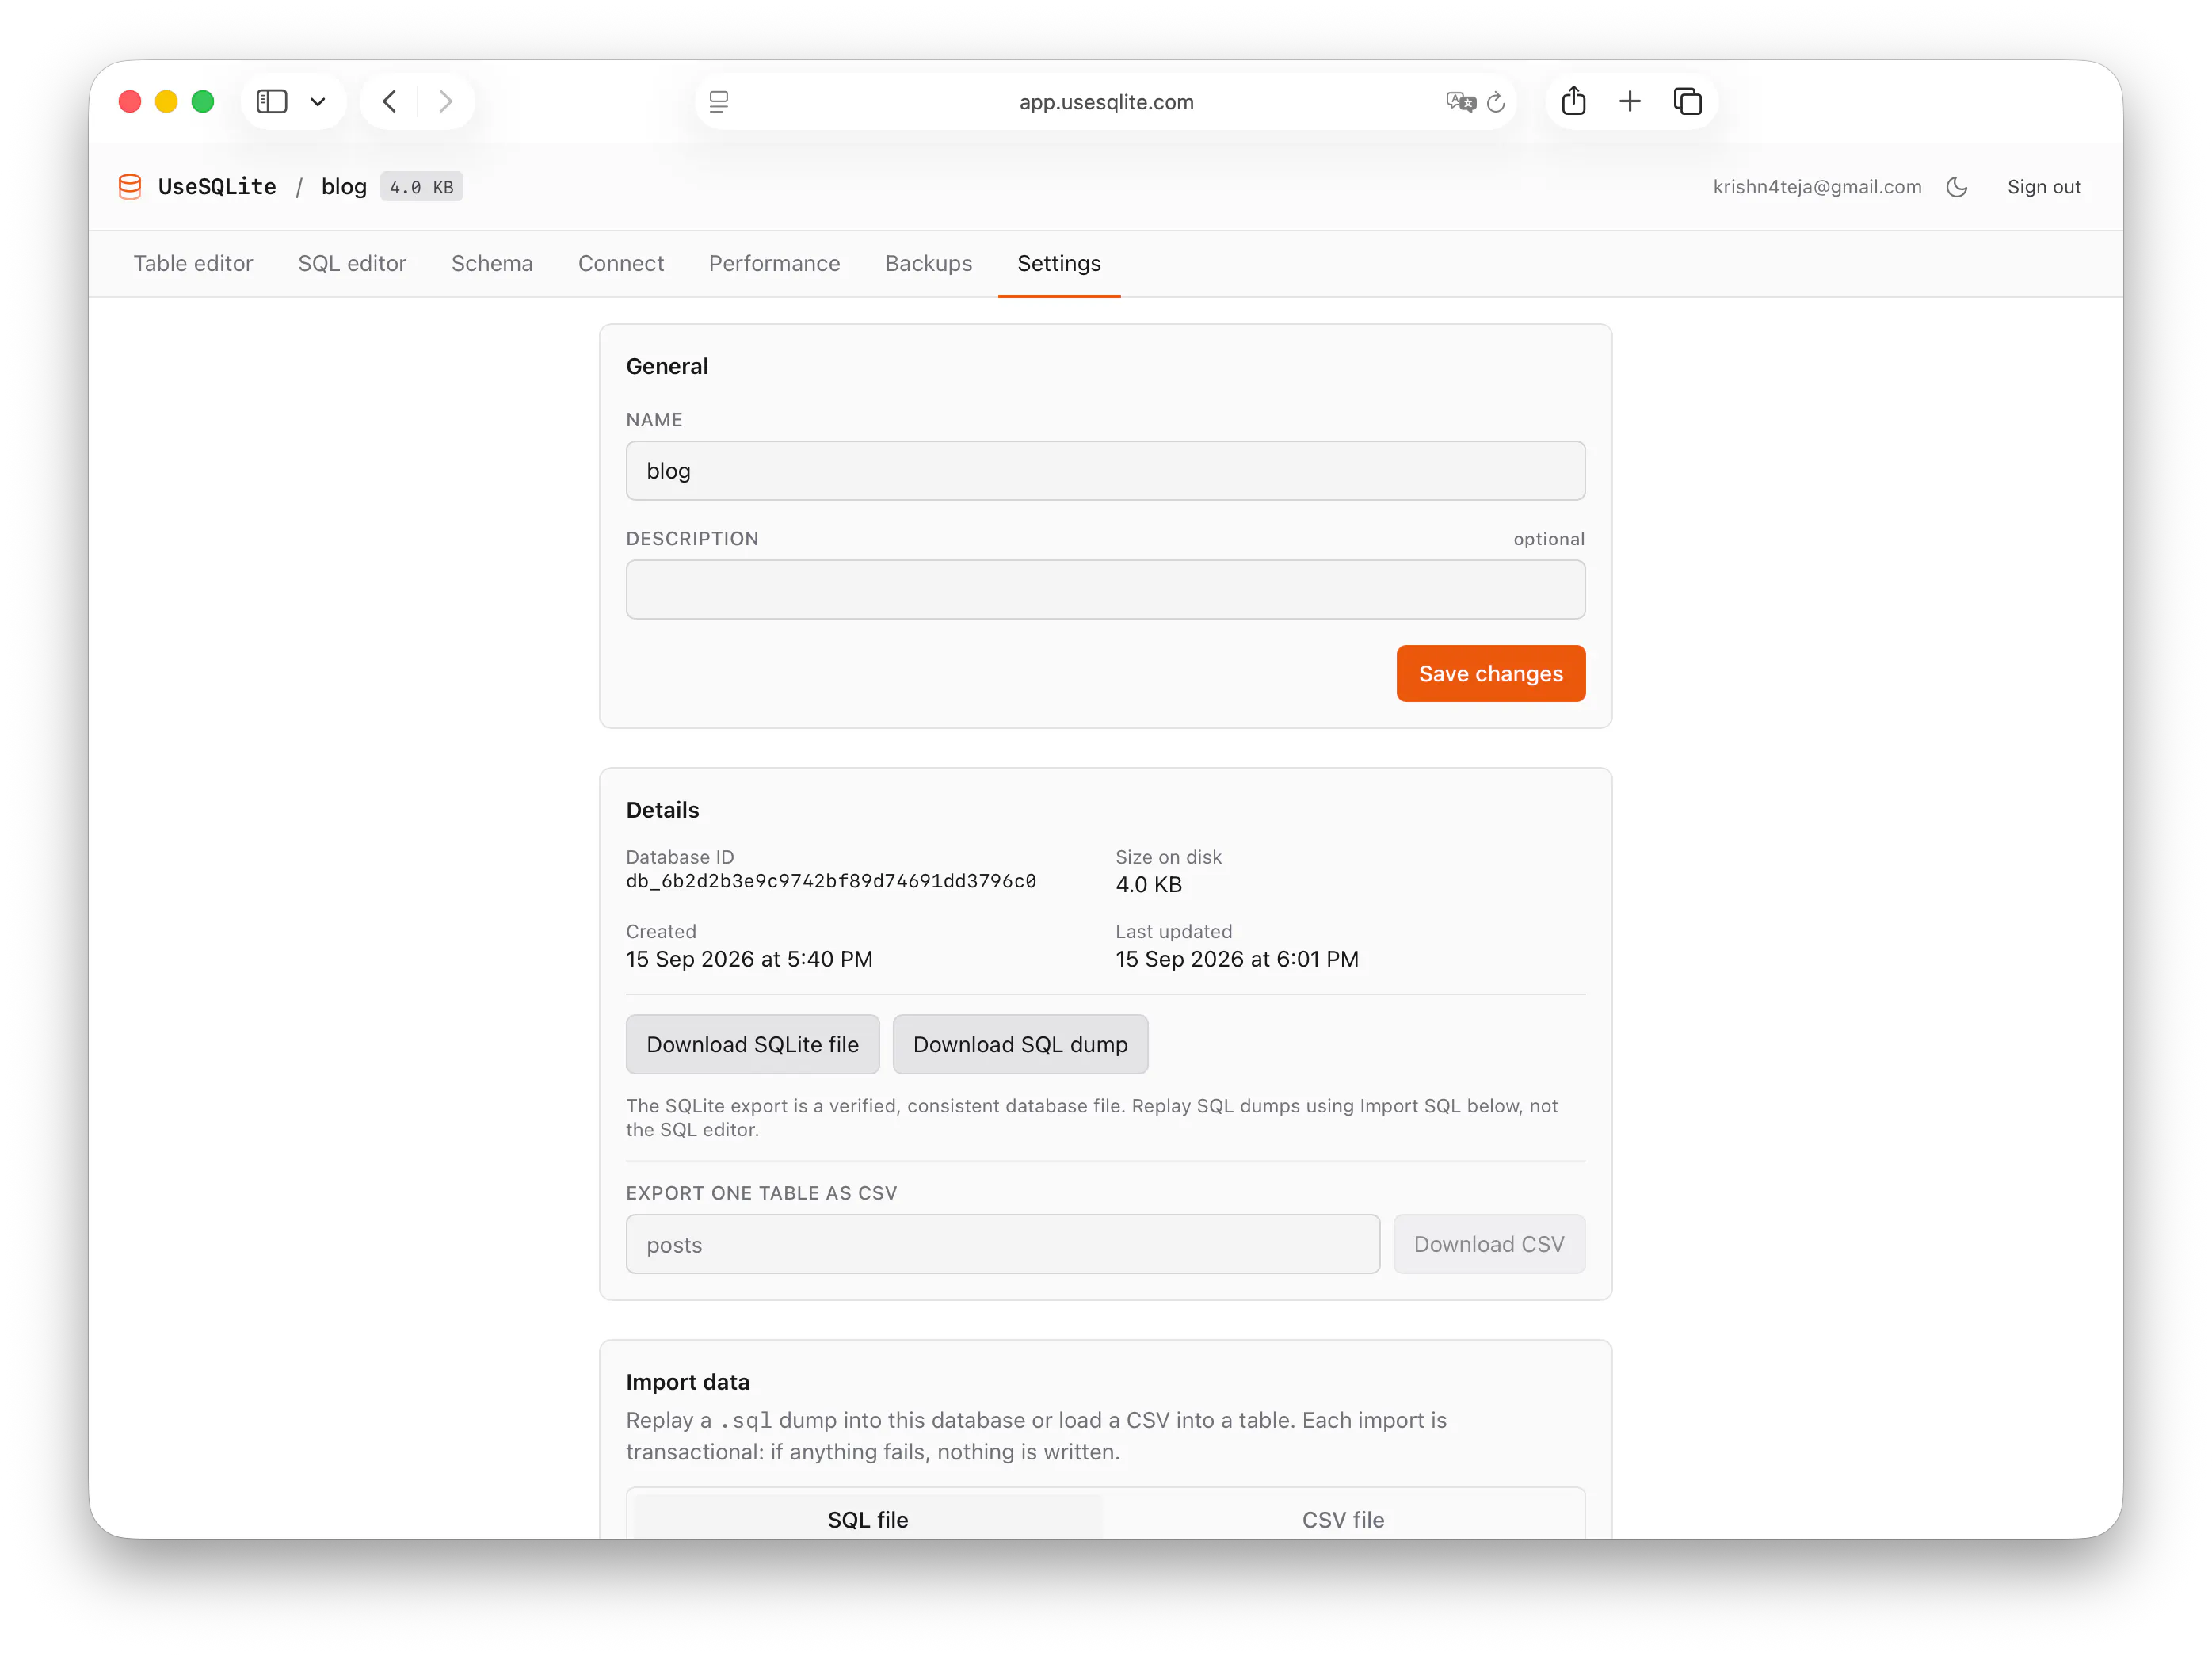Switch to the SQL editor tab
The image size is (2212, 1656).
(352, 263)
